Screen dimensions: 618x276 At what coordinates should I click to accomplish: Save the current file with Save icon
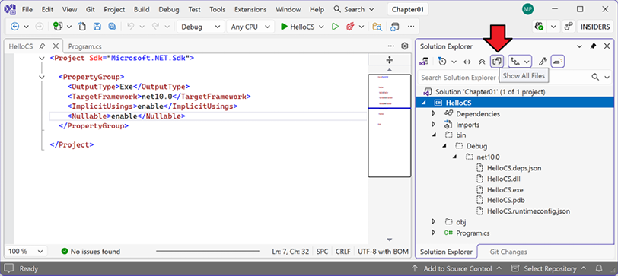coord(97,27)
